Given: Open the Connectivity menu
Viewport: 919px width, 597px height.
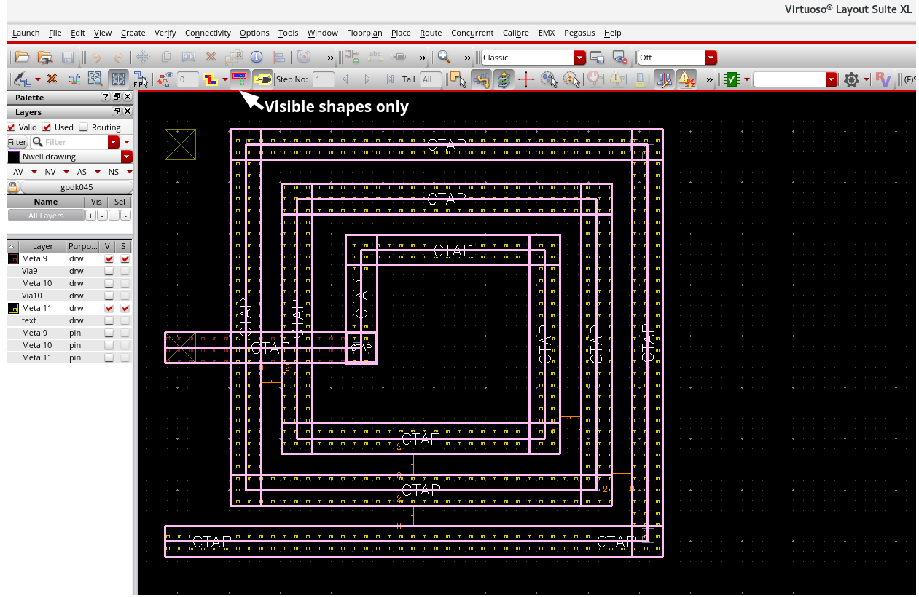Looking at the screenshot, I should pos(208,33).
